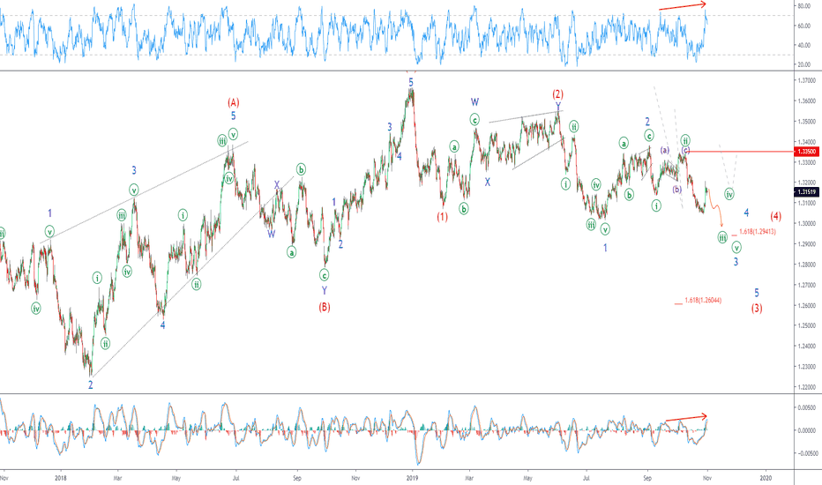
Task: Click the black 1.31519 current price tag
Action: 806,192
